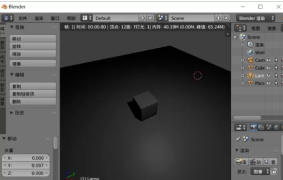This screenshot has width=283, height=180.
Task: Open the Outliner 视图 (View) menu
Action: [x=256, y=28]
